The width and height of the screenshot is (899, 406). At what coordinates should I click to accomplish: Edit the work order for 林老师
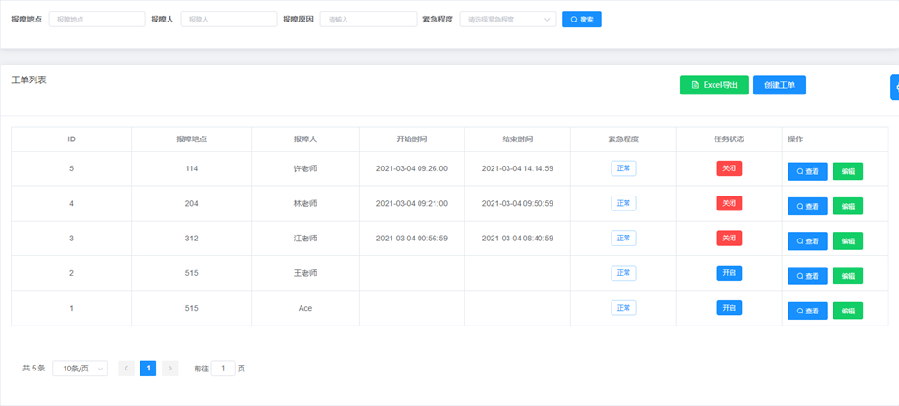pos(848,206)
